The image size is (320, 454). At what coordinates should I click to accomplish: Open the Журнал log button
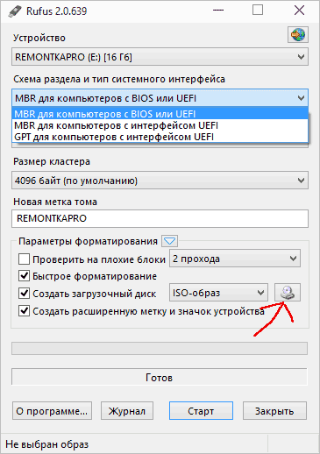(127, 411)
